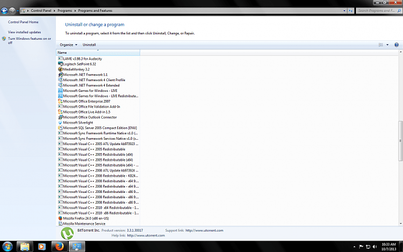The width and height of the screenshot is (403, 252).
Task: Sort by the Name column header
Action: coord(98,53)
